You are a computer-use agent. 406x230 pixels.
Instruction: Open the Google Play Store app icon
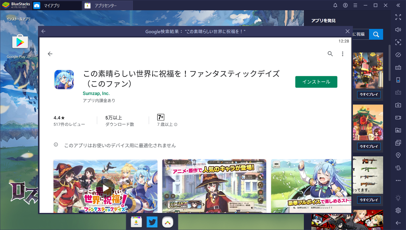[x=20, y=42]
